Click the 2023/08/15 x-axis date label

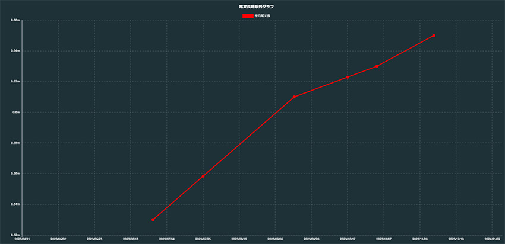click(x=239, y=239)
